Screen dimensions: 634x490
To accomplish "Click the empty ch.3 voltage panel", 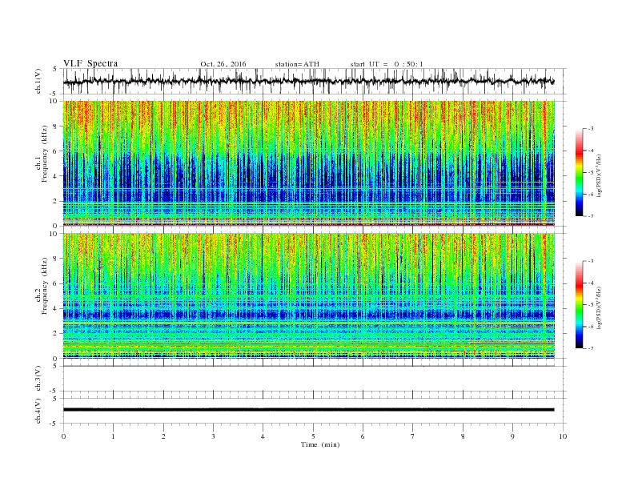I will click(315, 379).
